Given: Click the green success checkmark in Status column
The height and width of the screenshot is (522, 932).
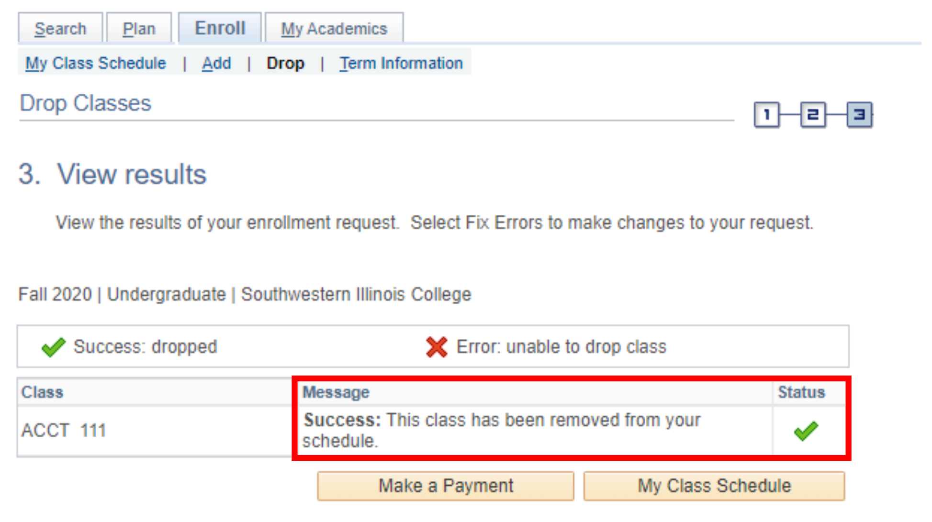Looking at the screenshot, I should pyautogui.click(x=807, y=430).
